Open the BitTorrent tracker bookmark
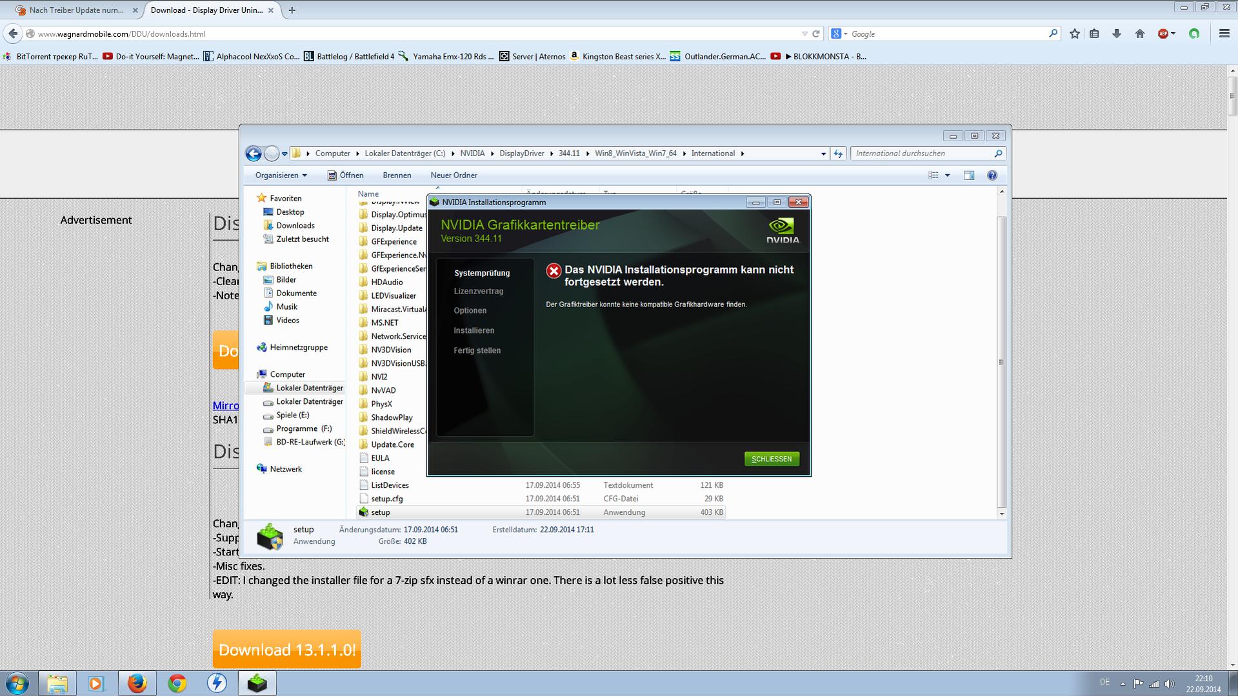This screenshot has width=1238, height=698. point(50,57)
